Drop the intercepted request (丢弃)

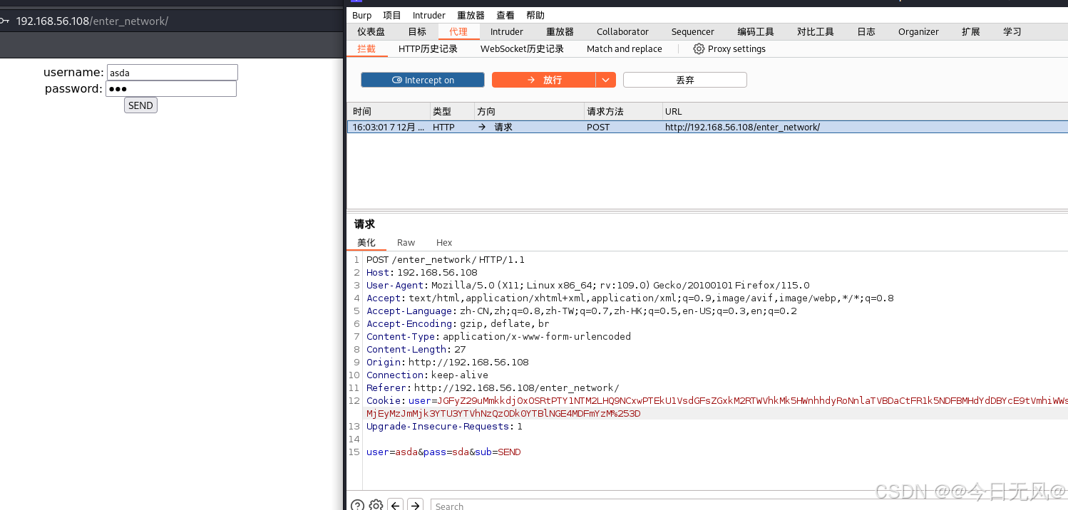[x=685, y=80]
